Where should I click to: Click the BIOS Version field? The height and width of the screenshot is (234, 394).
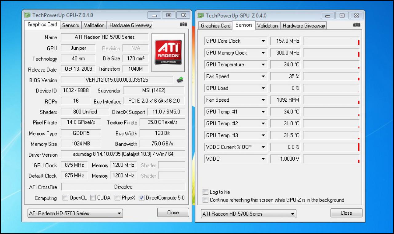[x=117, y=80]
